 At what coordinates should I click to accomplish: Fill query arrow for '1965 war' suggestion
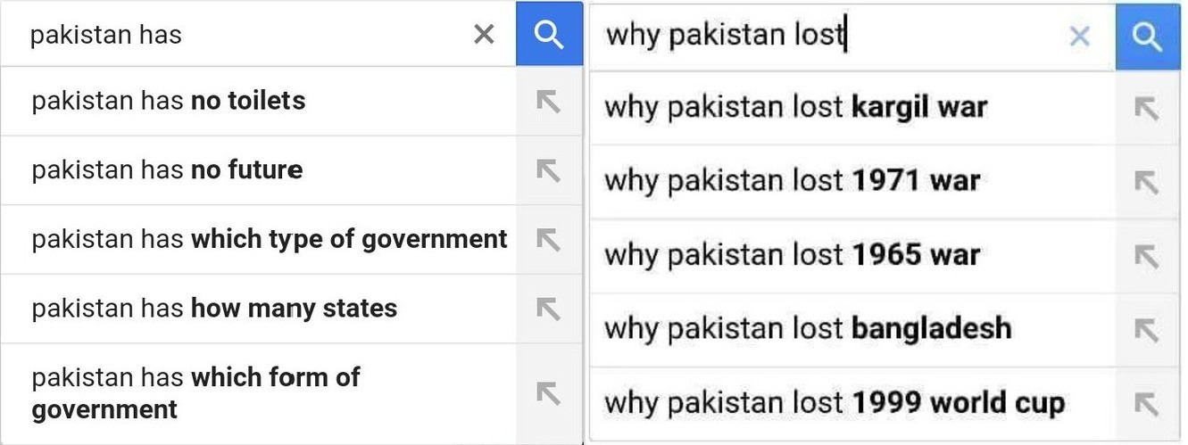pyautogui.click(x=1147, y=256)
